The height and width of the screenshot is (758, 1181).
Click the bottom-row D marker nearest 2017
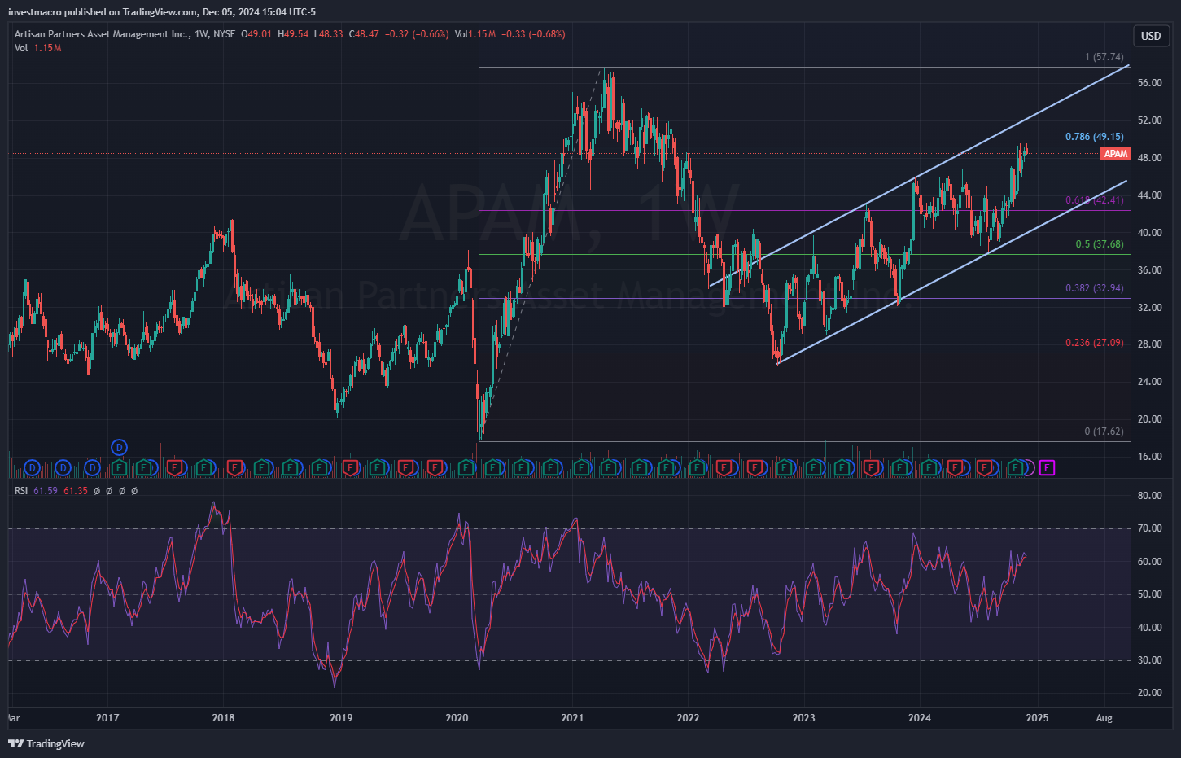[93, 468]
